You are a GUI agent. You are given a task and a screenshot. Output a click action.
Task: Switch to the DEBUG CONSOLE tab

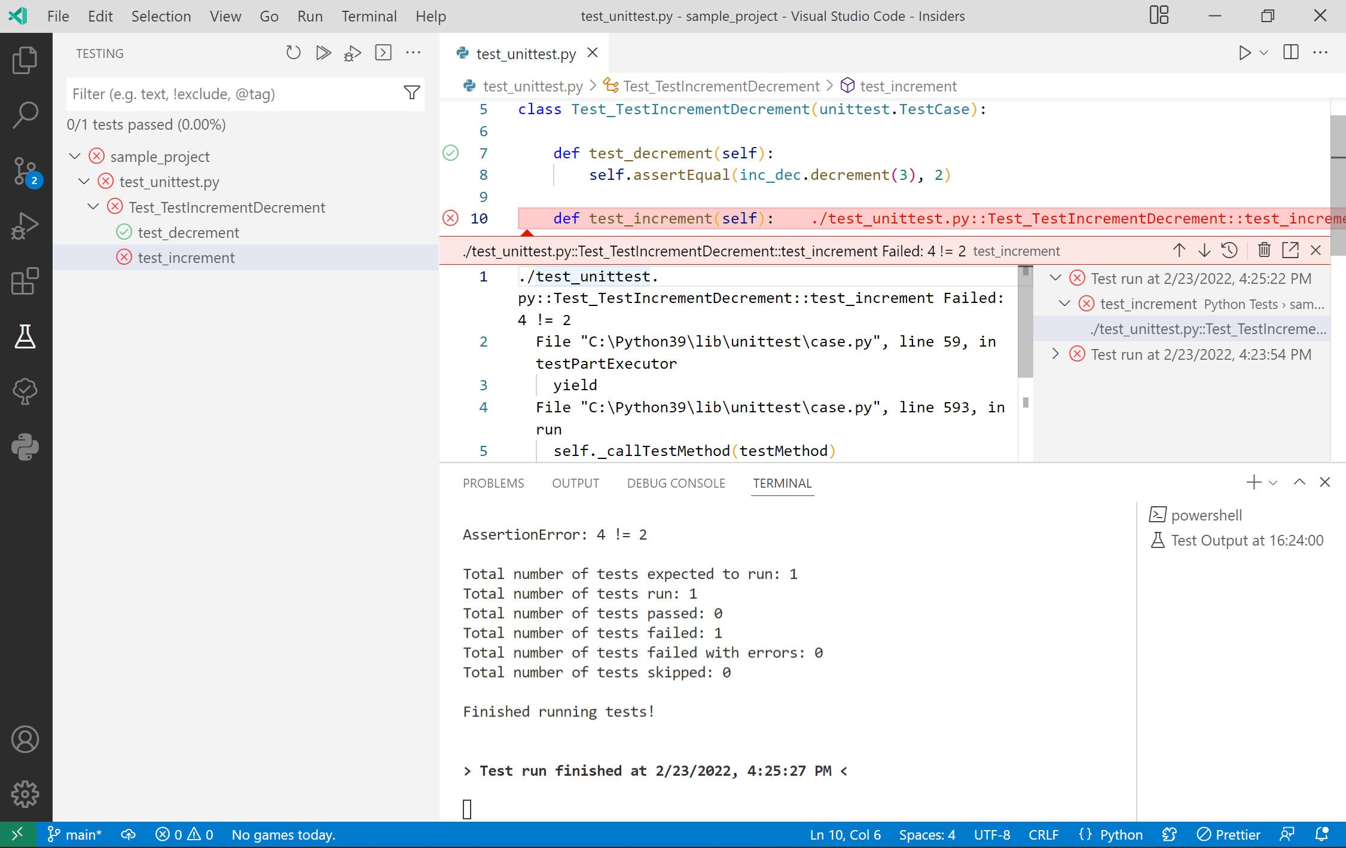676,483
